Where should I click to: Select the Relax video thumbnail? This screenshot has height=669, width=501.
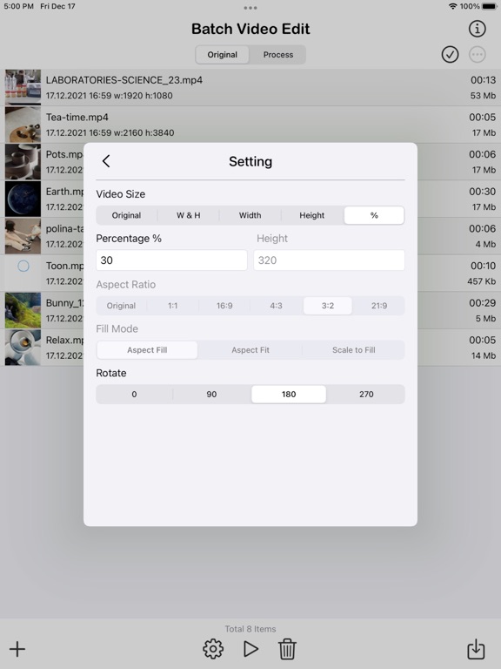(23, 347)
